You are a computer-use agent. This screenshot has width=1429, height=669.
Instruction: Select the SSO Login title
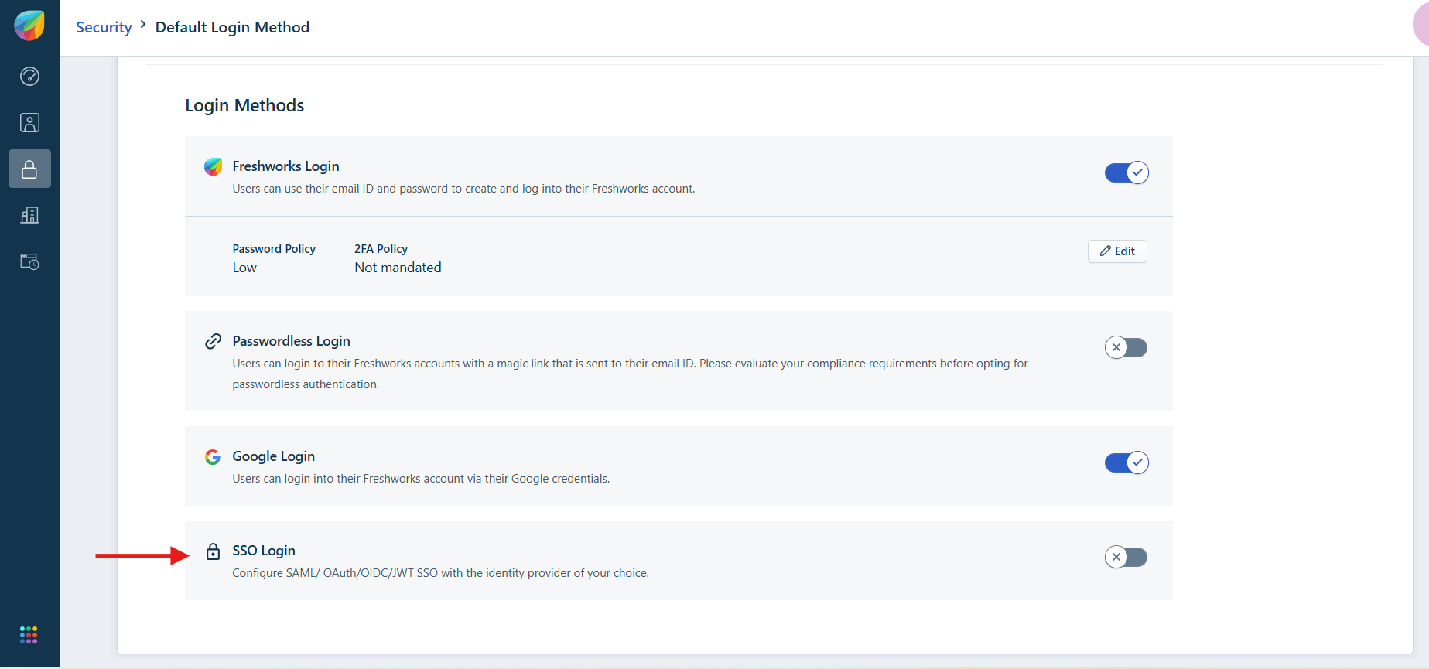click(264, 551)
